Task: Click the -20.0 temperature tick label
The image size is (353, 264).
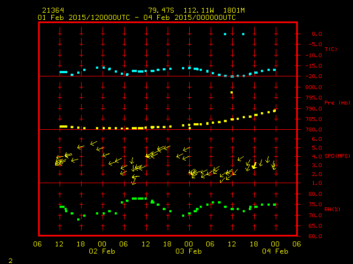Action: [x=314, y=76]
